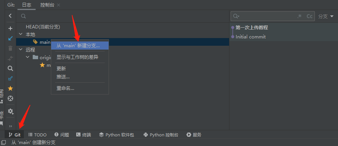
Task: Mark the branch as favorite with the star icon
Action: coord(10,88)
